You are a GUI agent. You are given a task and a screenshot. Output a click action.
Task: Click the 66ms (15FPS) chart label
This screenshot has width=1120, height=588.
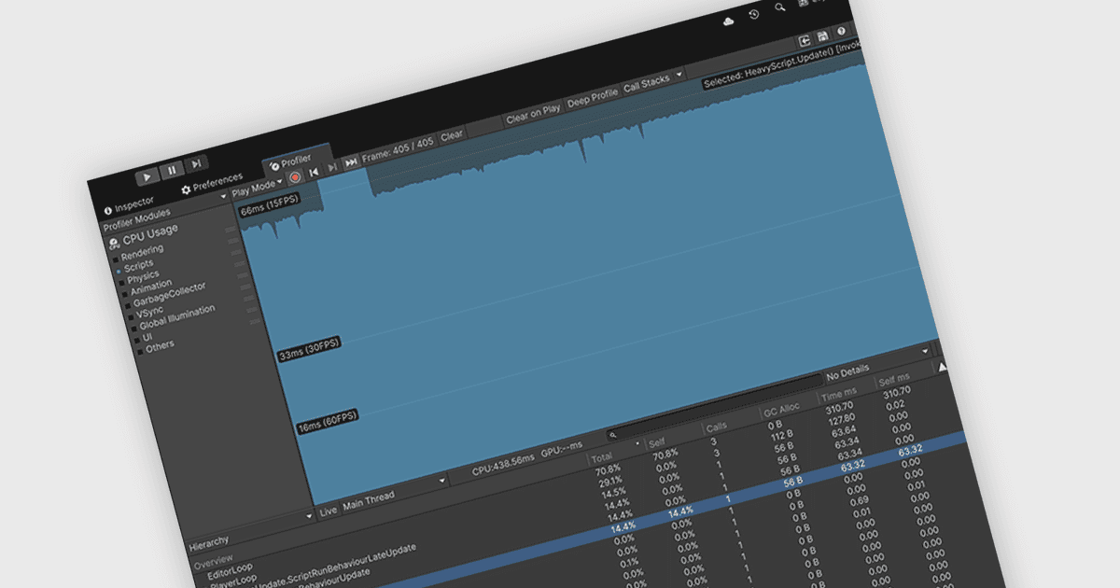coord(270,207)
